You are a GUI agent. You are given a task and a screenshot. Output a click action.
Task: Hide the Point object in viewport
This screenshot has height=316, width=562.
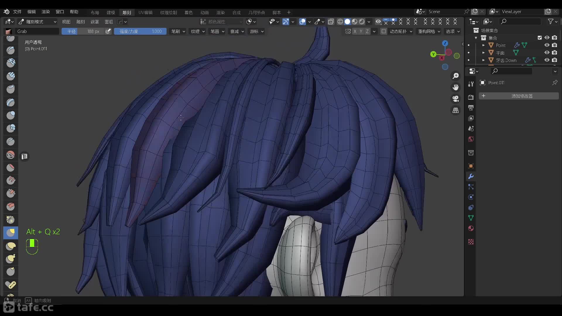[547, 45]
